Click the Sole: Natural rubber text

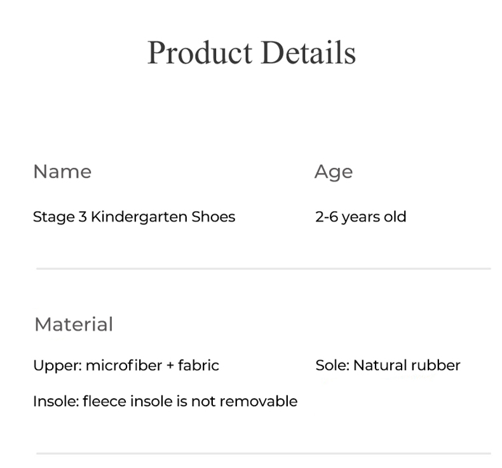click(388, 366)
